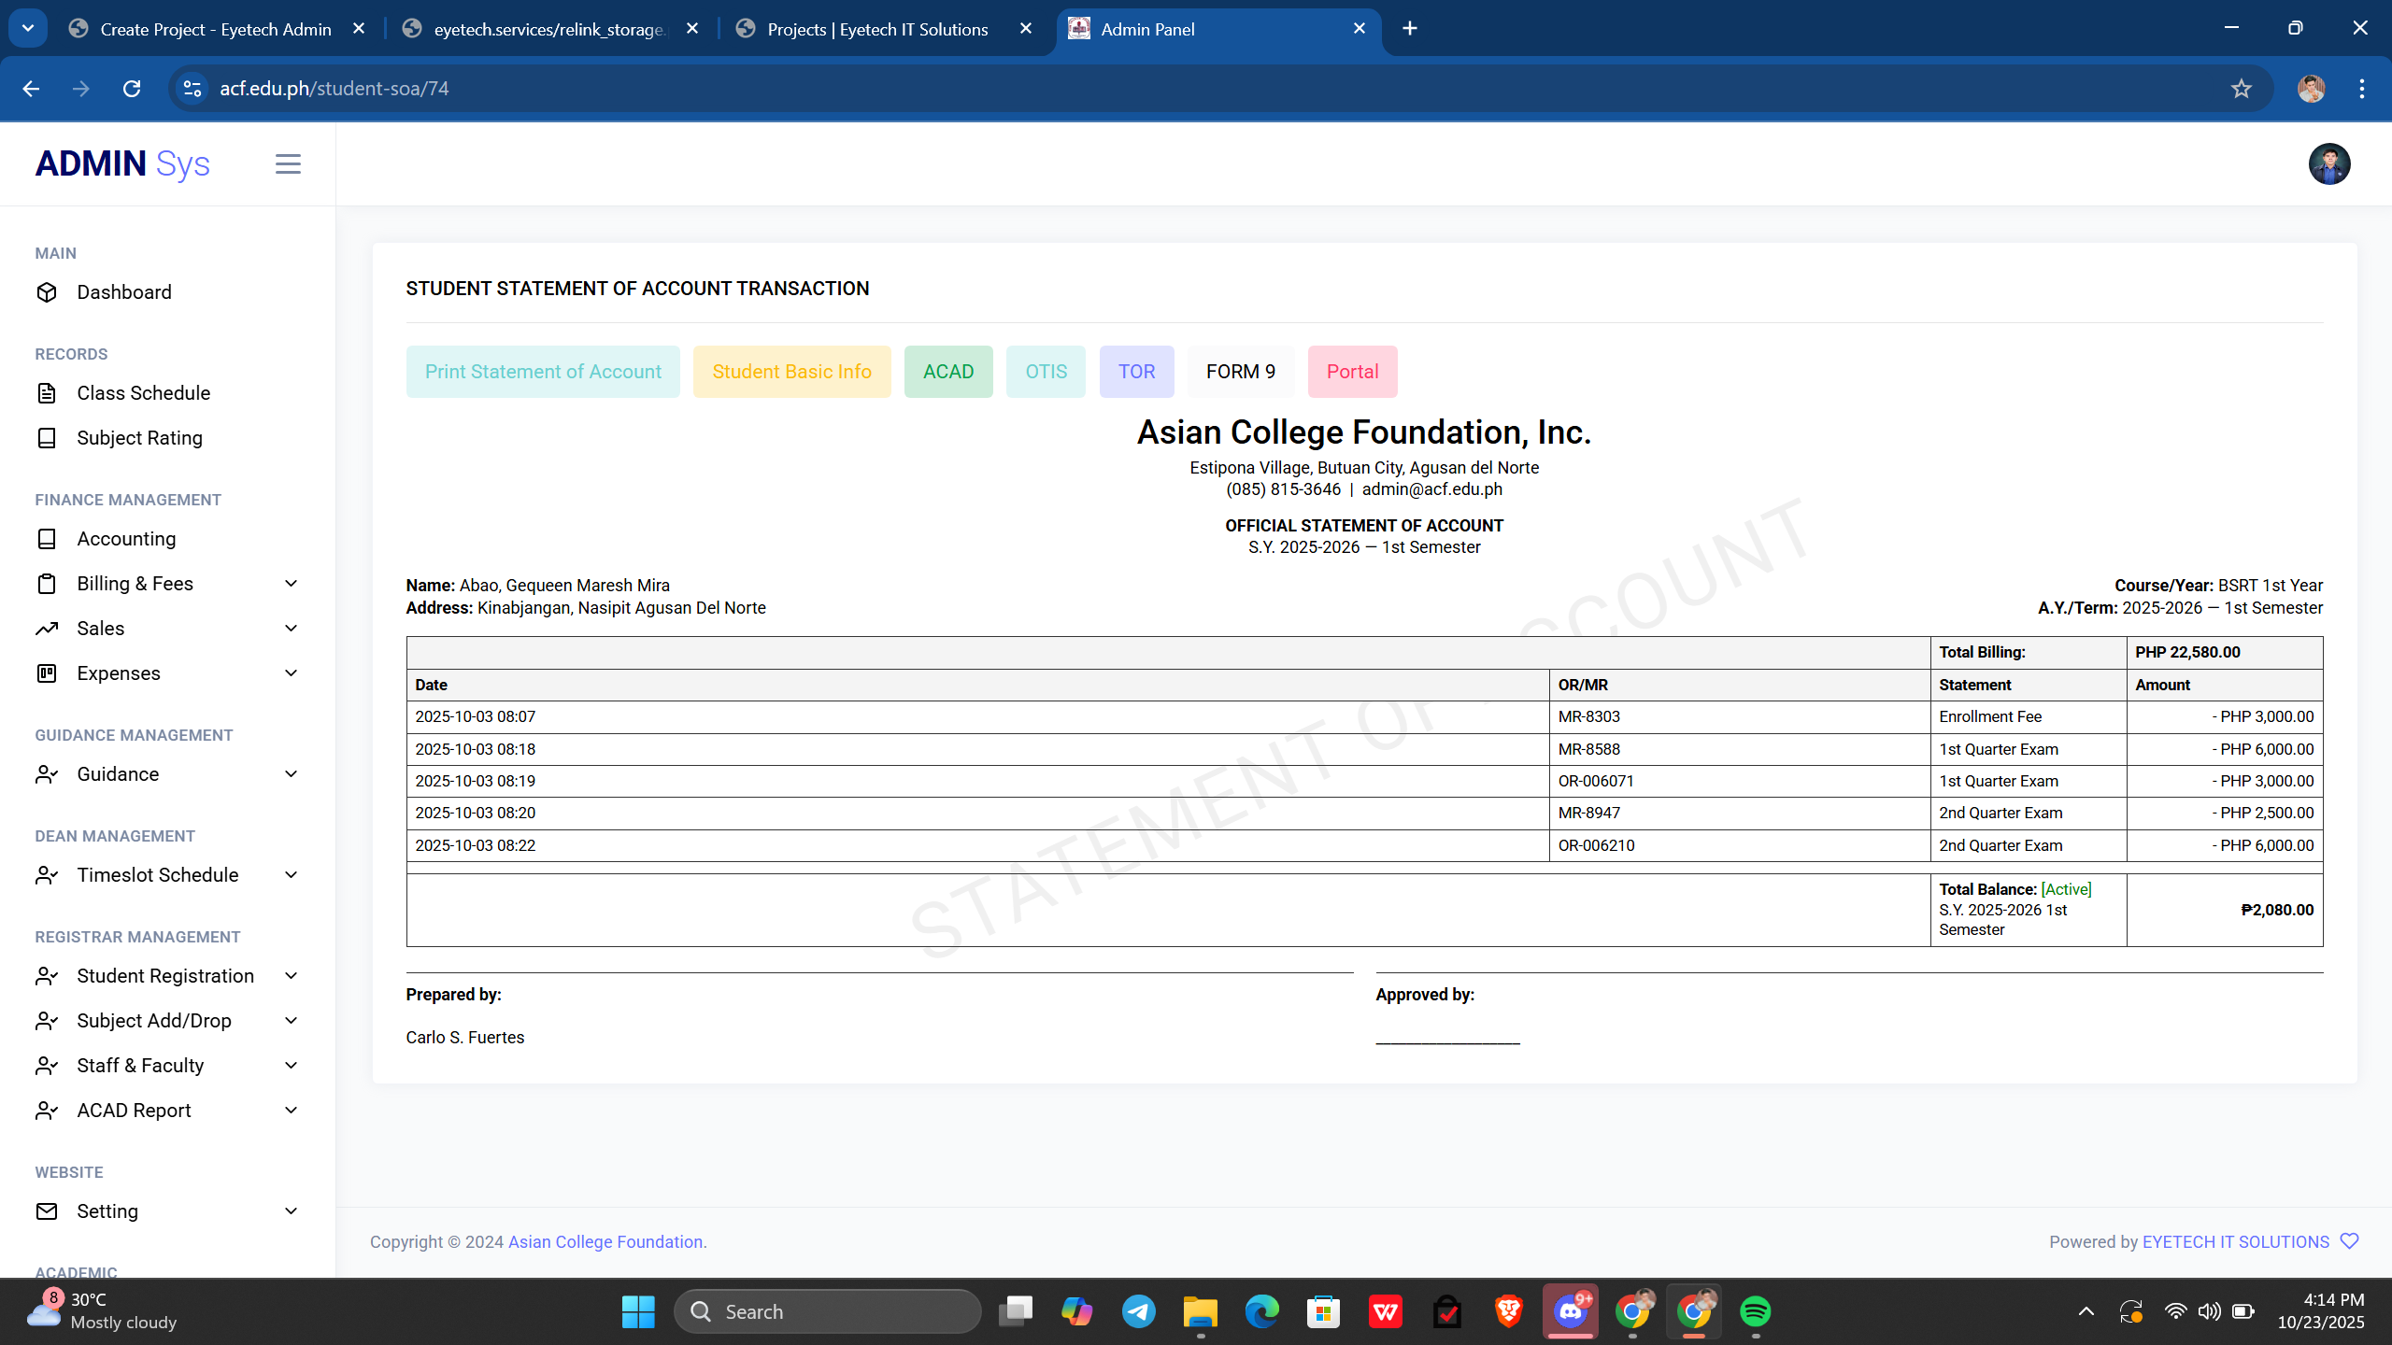Switch to the Projects Eyetech tab

pos(876,29)
